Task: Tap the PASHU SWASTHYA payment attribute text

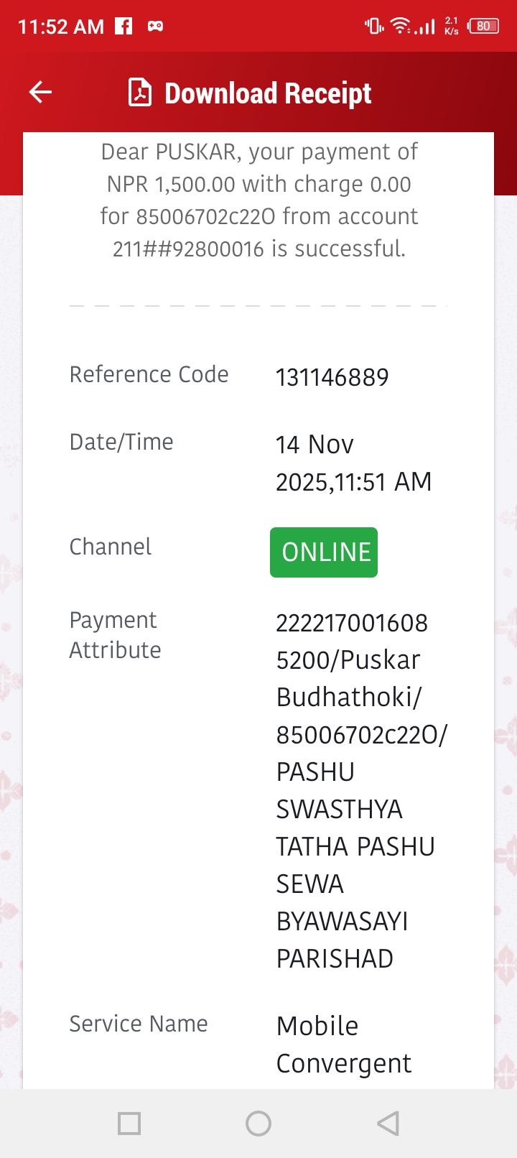Action: tap(339, 790)
